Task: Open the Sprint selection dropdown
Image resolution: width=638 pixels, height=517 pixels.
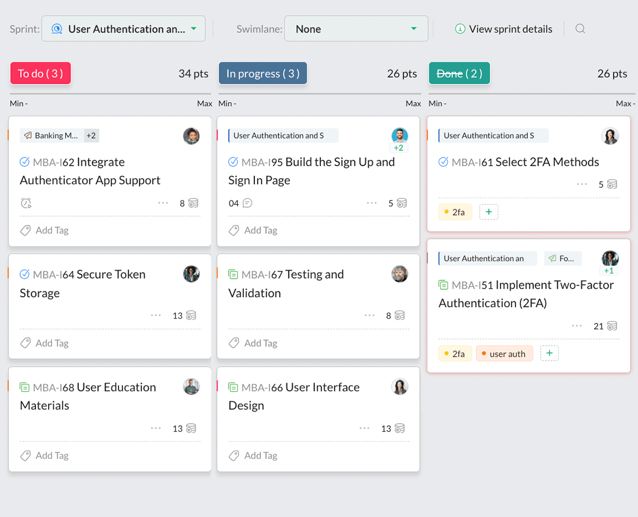Action: tap(124, 29)
